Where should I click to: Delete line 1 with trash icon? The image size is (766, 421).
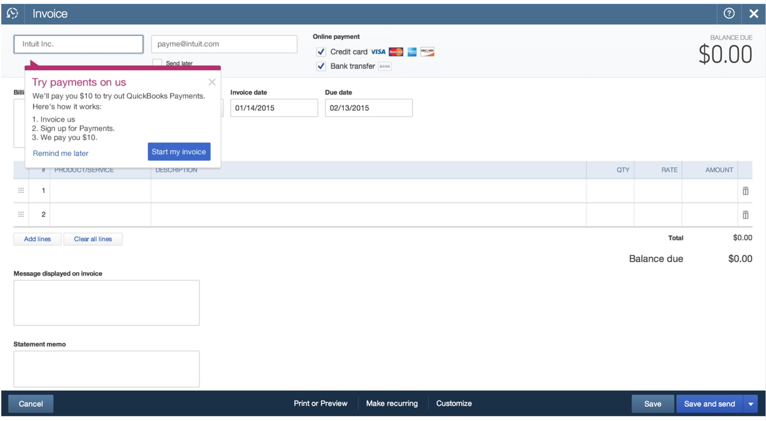745,191
